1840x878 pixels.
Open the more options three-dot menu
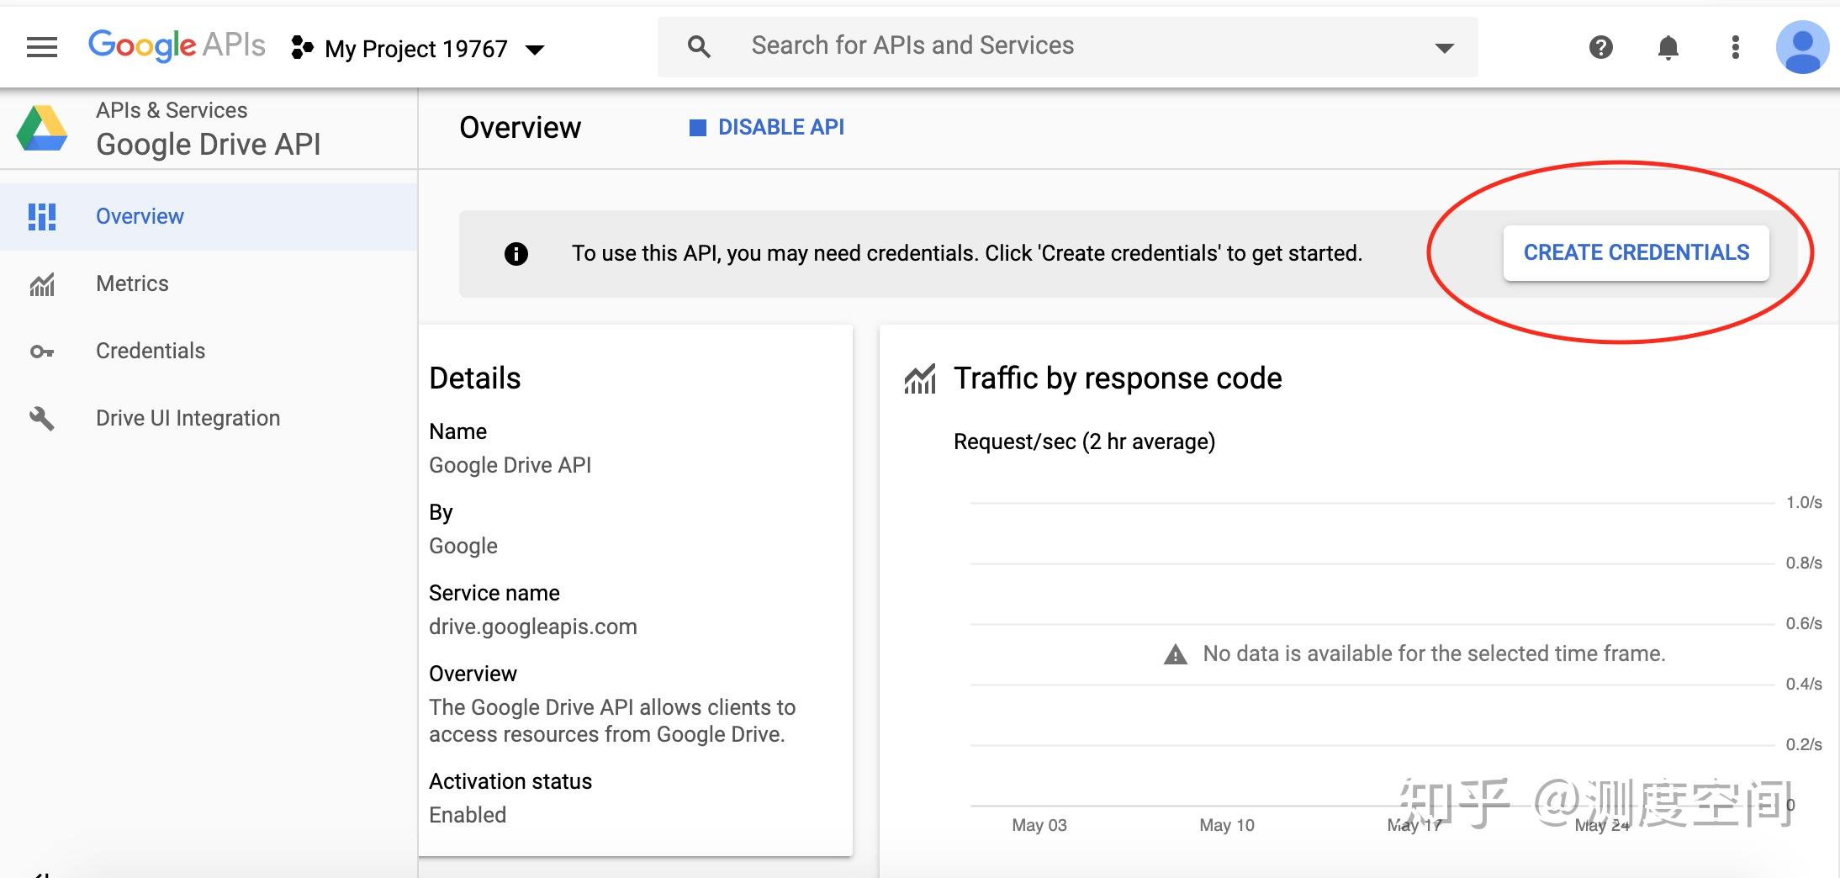1733,47
